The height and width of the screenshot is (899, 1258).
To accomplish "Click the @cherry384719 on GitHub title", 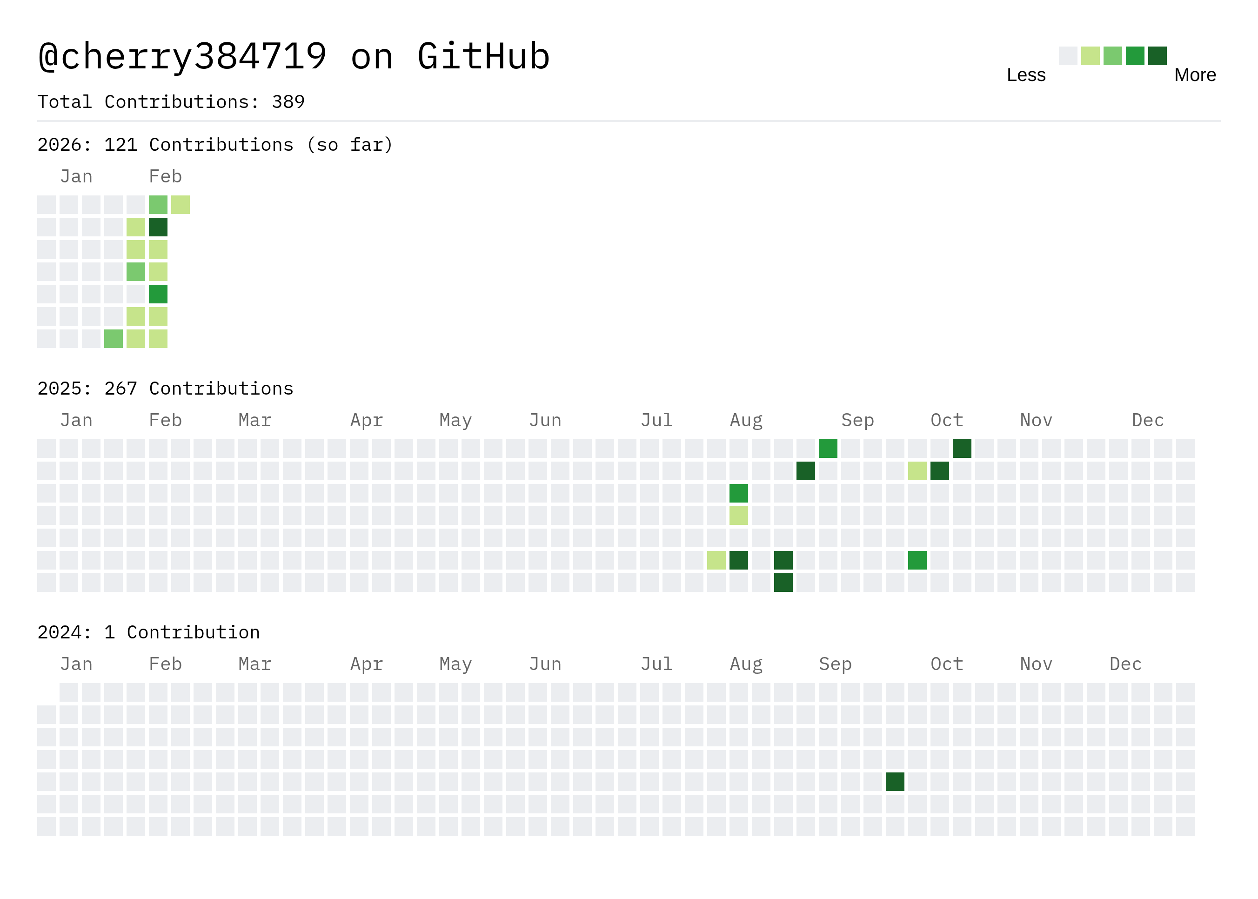I will (x=293, y=56).
